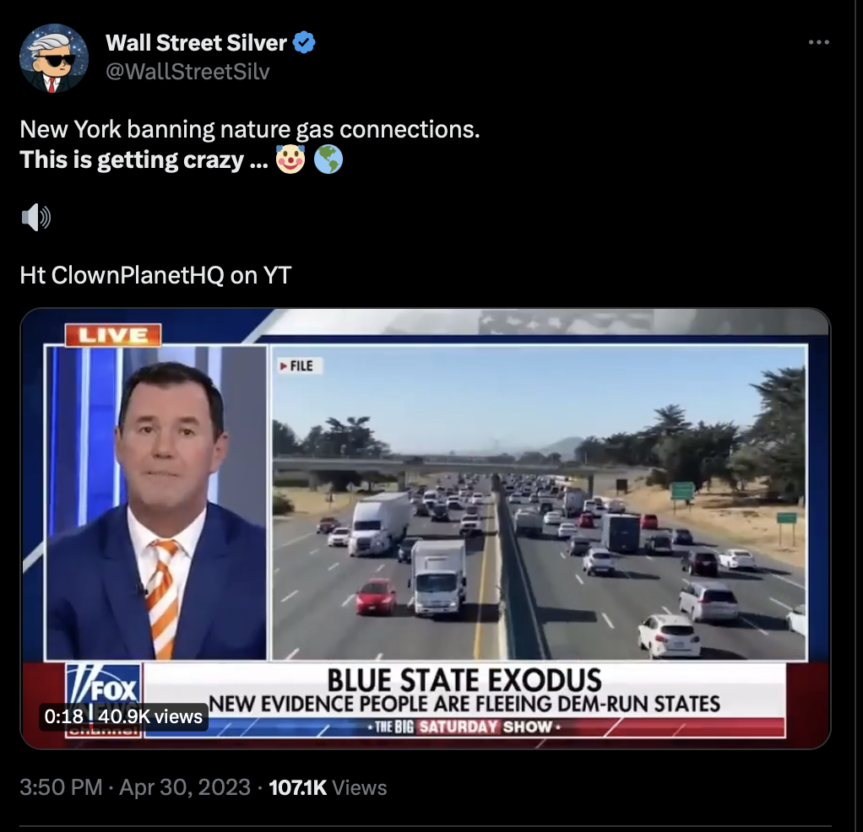The image size is (863, 832).
Task: Click the 0:18 video duration label
Action: click(x=63, y=716)
